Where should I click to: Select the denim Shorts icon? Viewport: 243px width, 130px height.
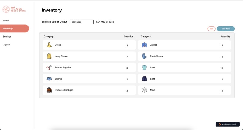49,79
